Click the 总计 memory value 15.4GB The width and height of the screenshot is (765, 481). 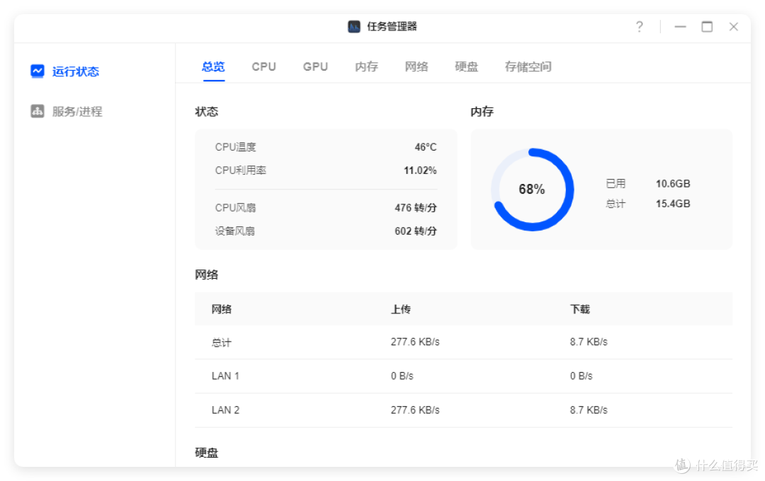pyautogui.click(x=673, y=204)
